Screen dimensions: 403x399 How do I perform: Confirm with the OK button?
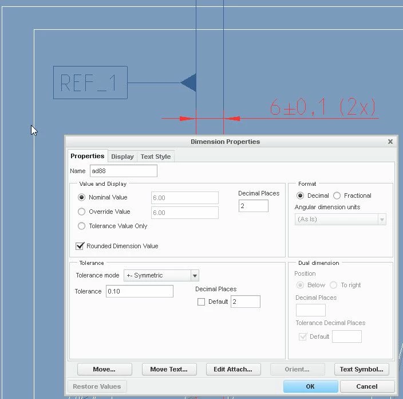[x=310, y=386]
